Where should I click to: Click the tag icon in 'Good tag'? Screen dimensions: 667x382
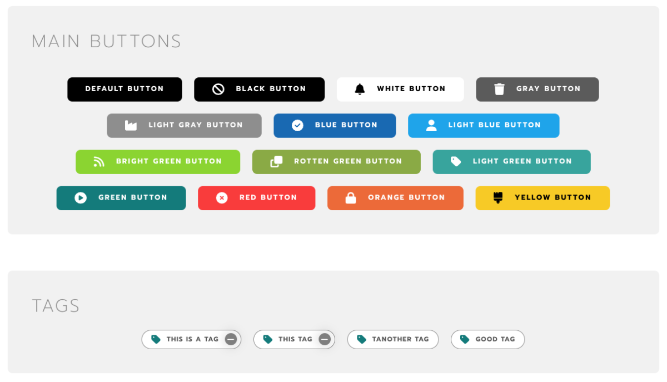pos(465,339)
